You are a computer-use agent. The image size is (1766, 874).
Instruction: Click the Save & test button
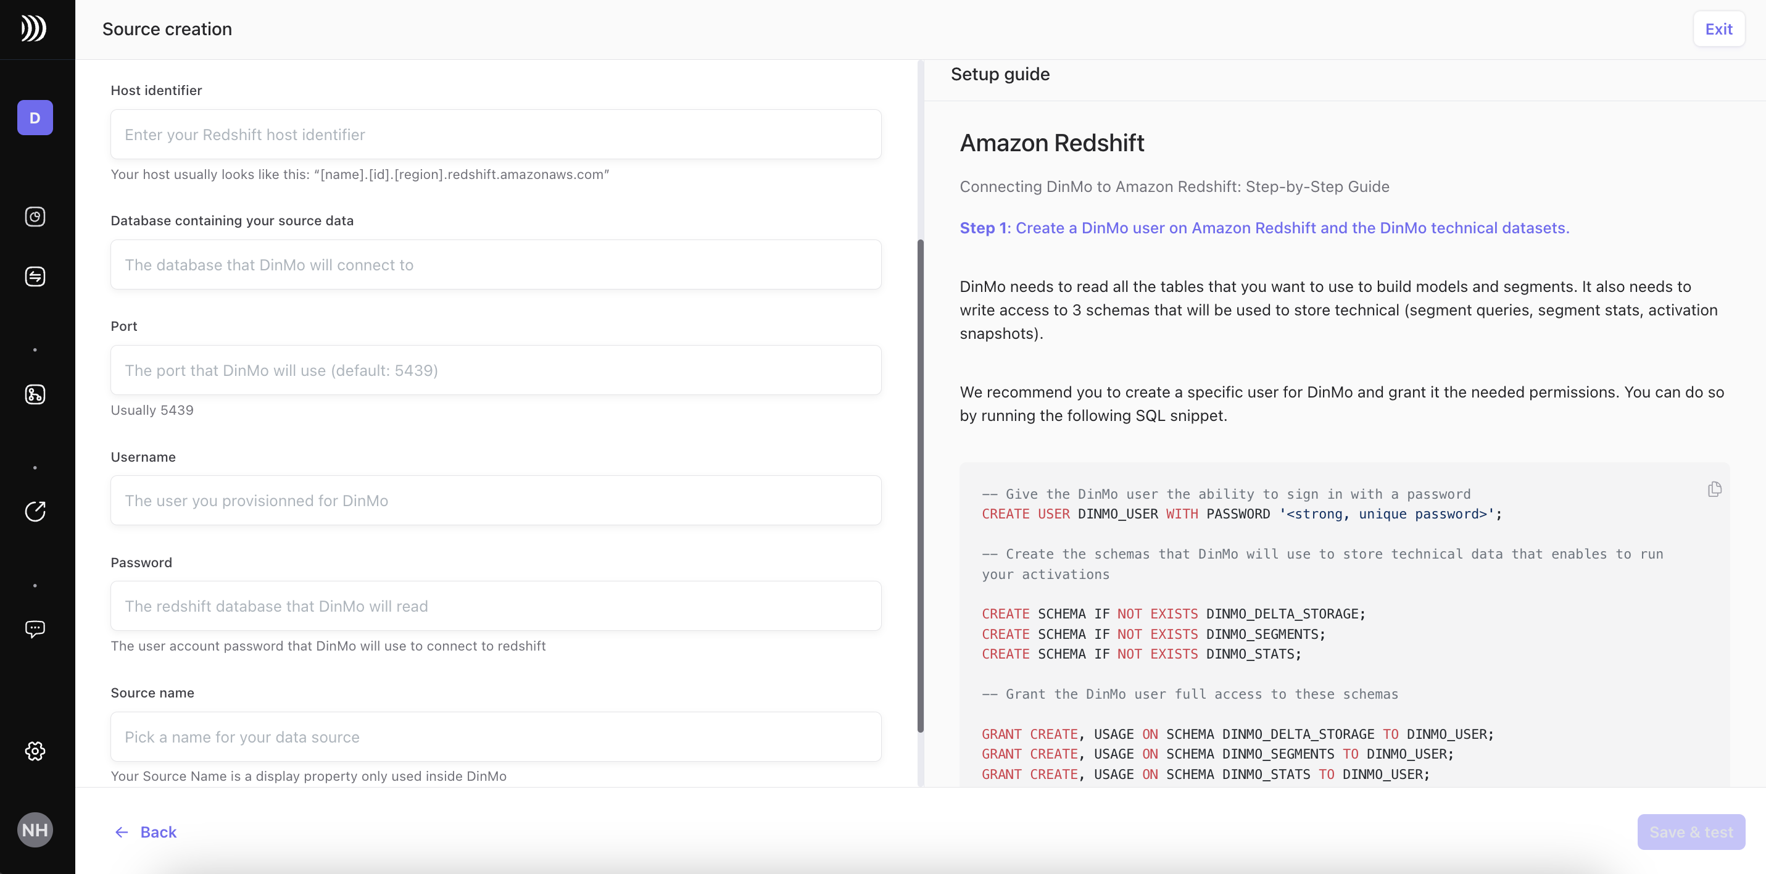[1691, 832]
